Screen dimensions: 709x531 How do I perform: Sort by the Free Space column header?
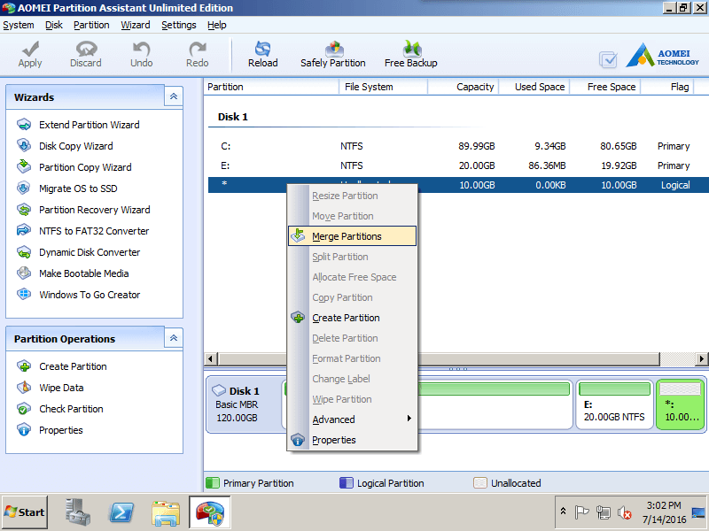pyautogui.click(x=605, y=87)
